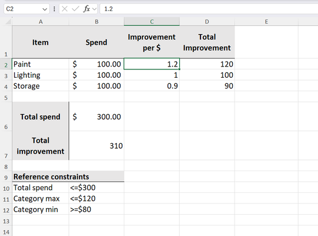Select row 13 header
The height and width of the screenshot is (236, 318).
tap(6, 220)
